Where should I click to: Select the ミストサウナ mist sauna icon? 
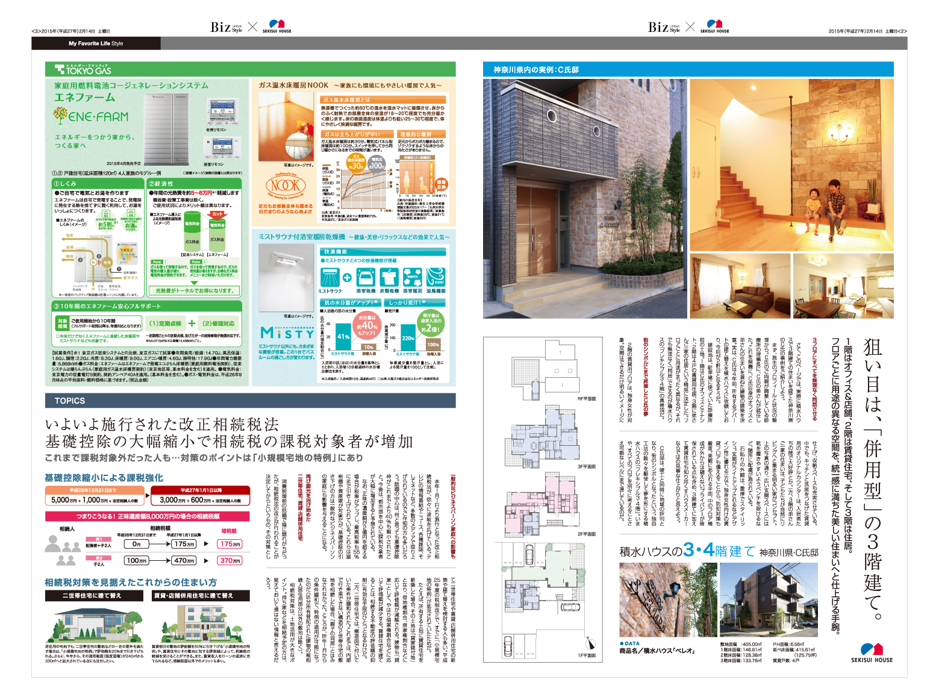329,277
